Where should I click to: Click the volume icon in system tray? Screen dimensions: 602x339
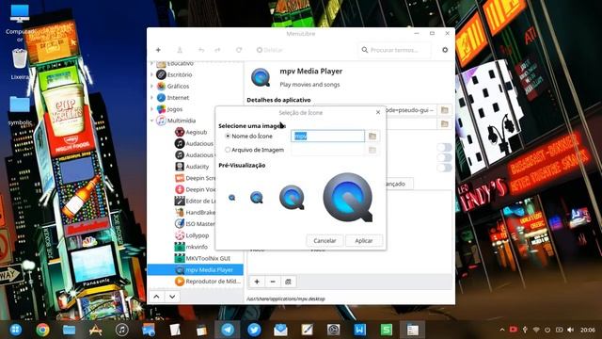tap(571, 330)
